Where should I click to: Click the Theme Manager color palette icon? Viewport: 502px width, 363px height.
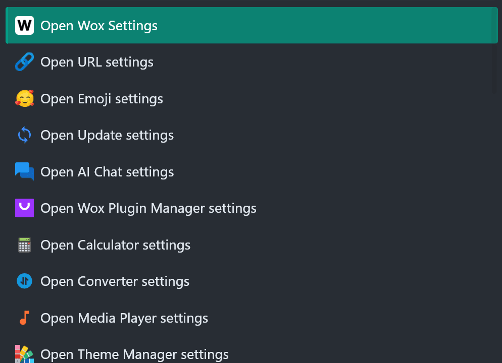click(x=24, y=354)
